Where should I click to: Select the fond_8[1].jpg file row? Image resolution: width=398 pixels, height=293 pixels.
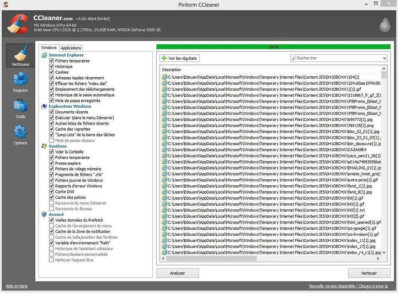click(271, 192)
